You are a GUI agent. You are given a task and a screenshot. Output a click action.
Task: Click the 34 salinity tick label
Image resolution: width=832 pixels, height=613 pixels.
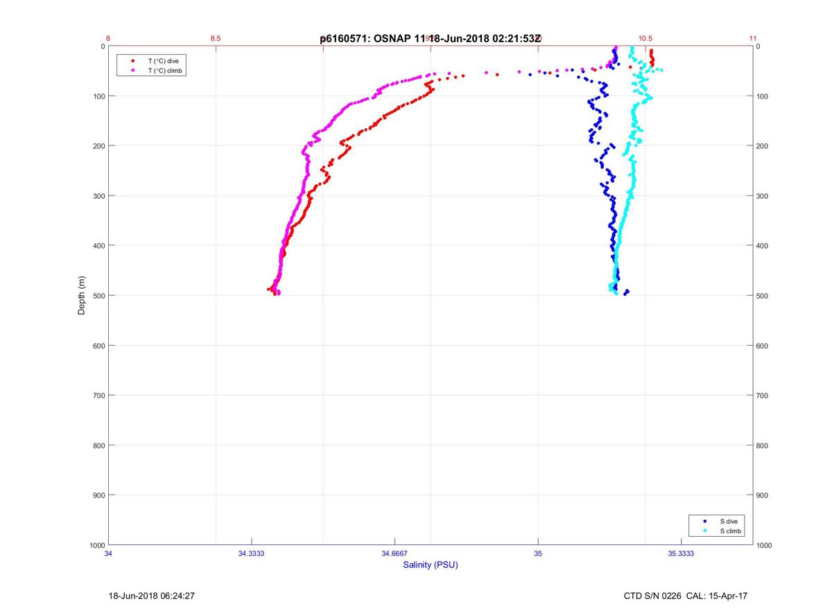point(109,553)
